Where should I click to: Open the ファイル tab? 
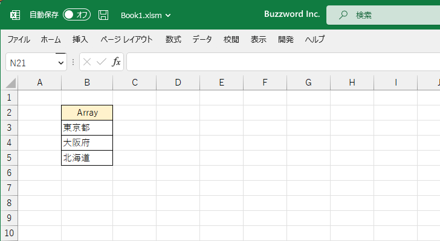19,39
